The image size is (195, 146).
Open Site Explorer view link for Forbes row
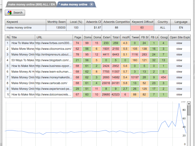tap(179, 43)
